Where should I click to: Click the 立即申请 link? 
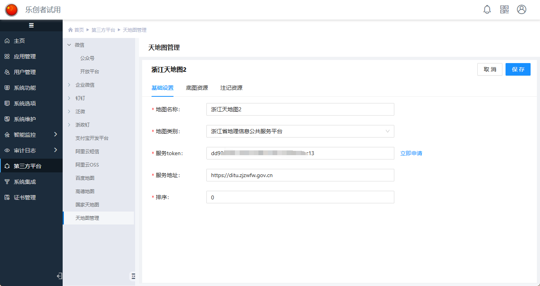[x=411, y=153]
